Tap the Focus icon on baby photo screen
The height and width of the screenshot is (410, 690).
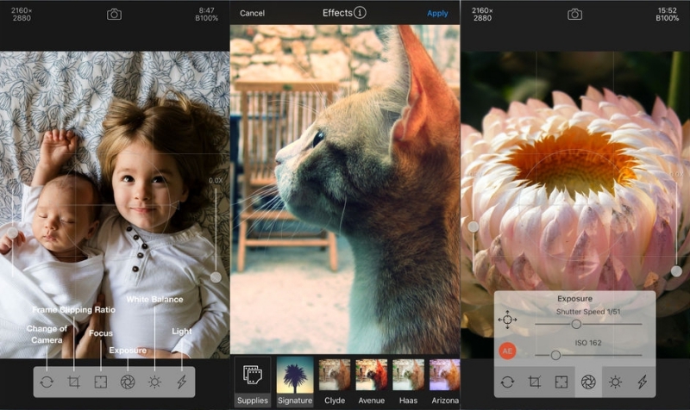(x=101, y=382)
